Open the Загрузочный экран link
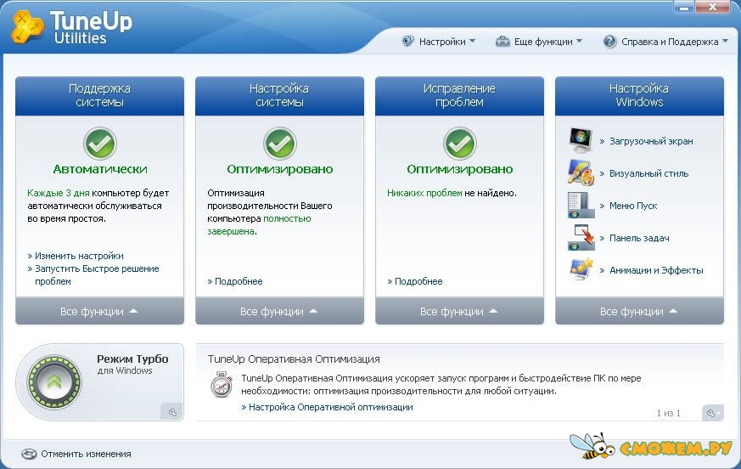Viewport: 741px width, 469px height. (651, 141)
